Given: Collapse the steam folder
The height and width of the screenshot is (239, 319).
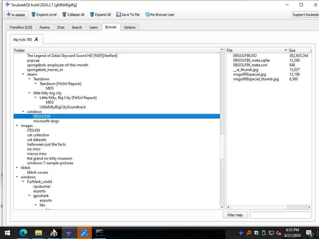Looking at the screenshot, I should coord(23,74).
